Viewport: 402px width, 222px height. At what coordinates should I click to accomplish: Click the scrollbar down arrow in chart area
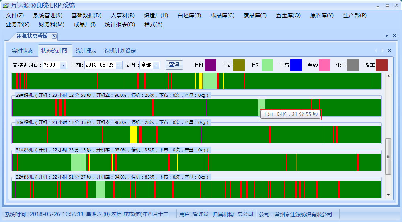388,195
